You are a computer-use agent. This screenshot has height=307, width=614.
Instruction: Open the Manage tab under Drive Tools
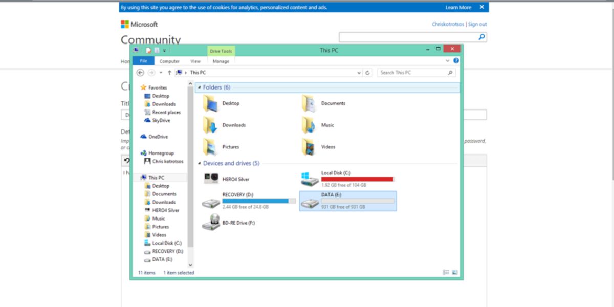click(x=221, y=61)
